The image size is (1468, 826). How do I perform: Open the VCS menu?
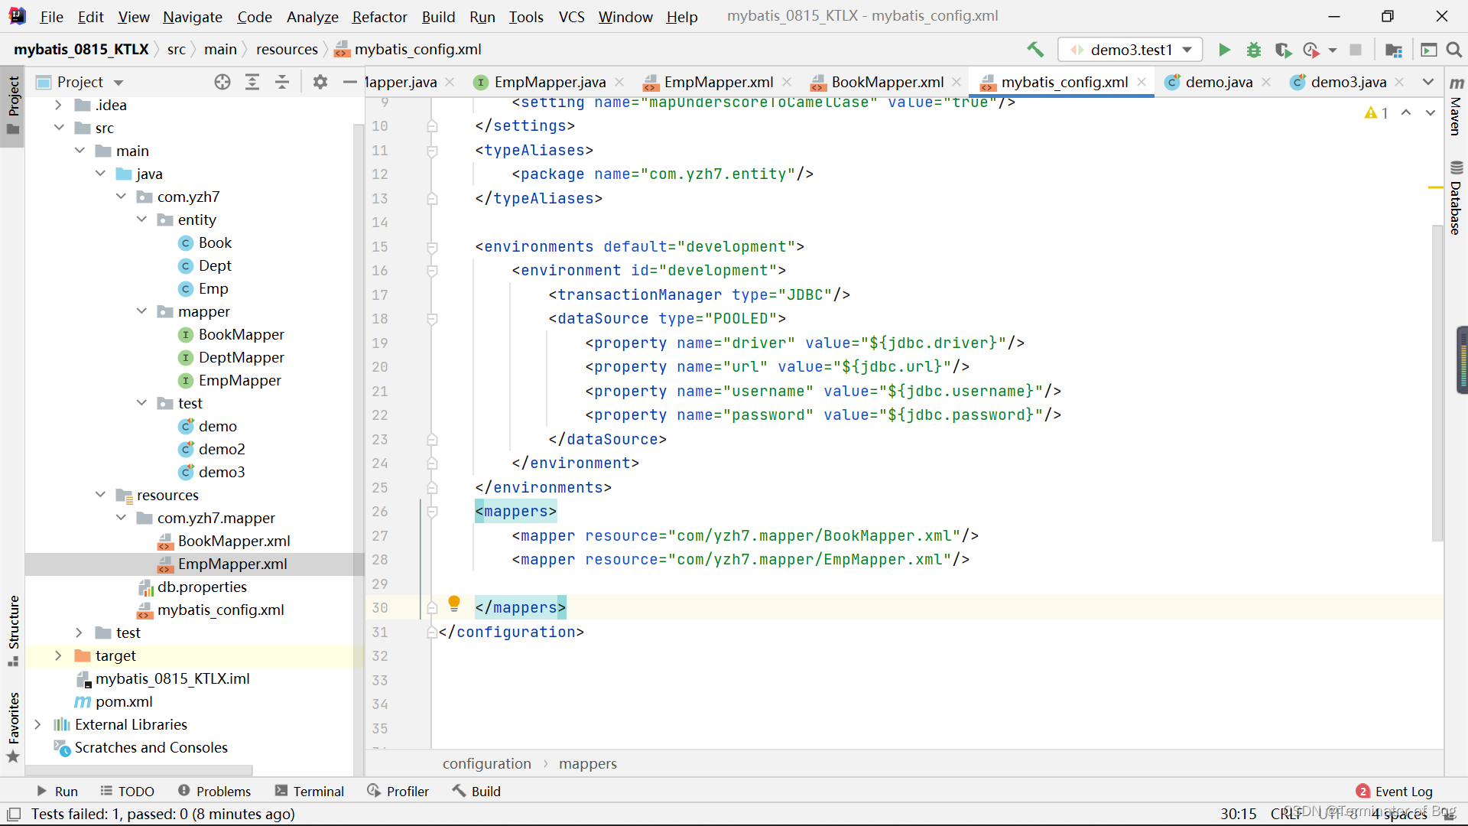coord(571,16)
